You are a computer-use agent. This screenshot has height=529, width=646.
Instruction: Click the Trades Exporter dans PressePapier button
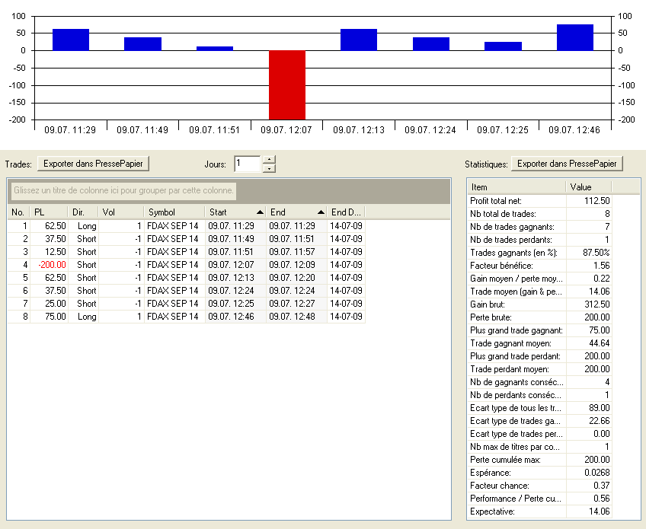pyautogui.click(x=94, y=164)
